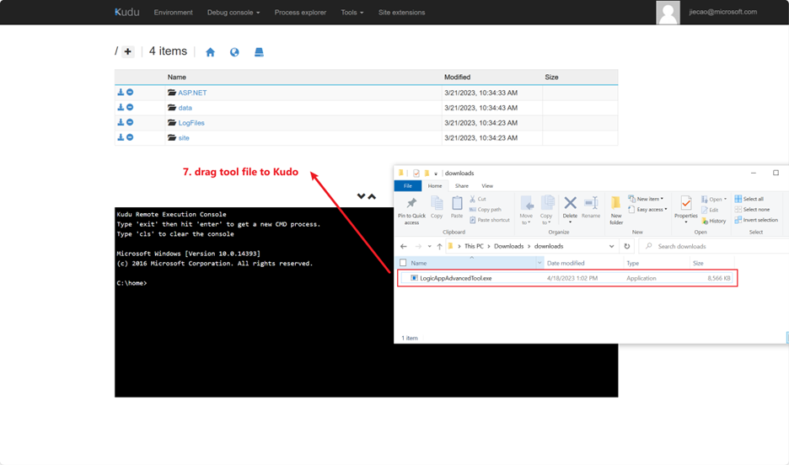789x465 pixels.
Task: Refresh the downloads folder
Action: [626, 246]
